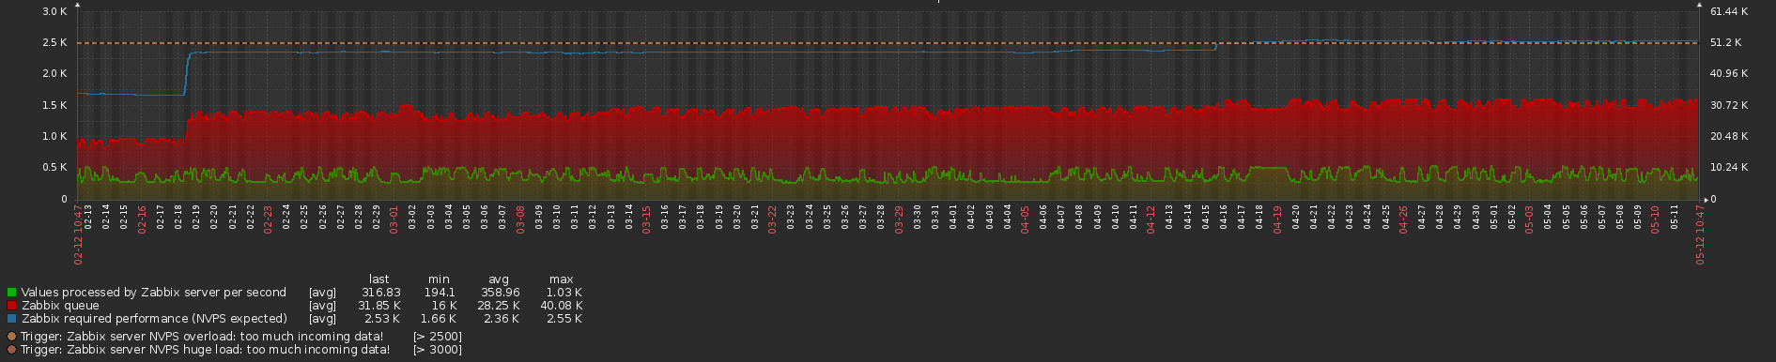Viewport: 1776px width, 362px height.
Task: Click the NVPS overload trigger circle marker
Action: point(11,336)
